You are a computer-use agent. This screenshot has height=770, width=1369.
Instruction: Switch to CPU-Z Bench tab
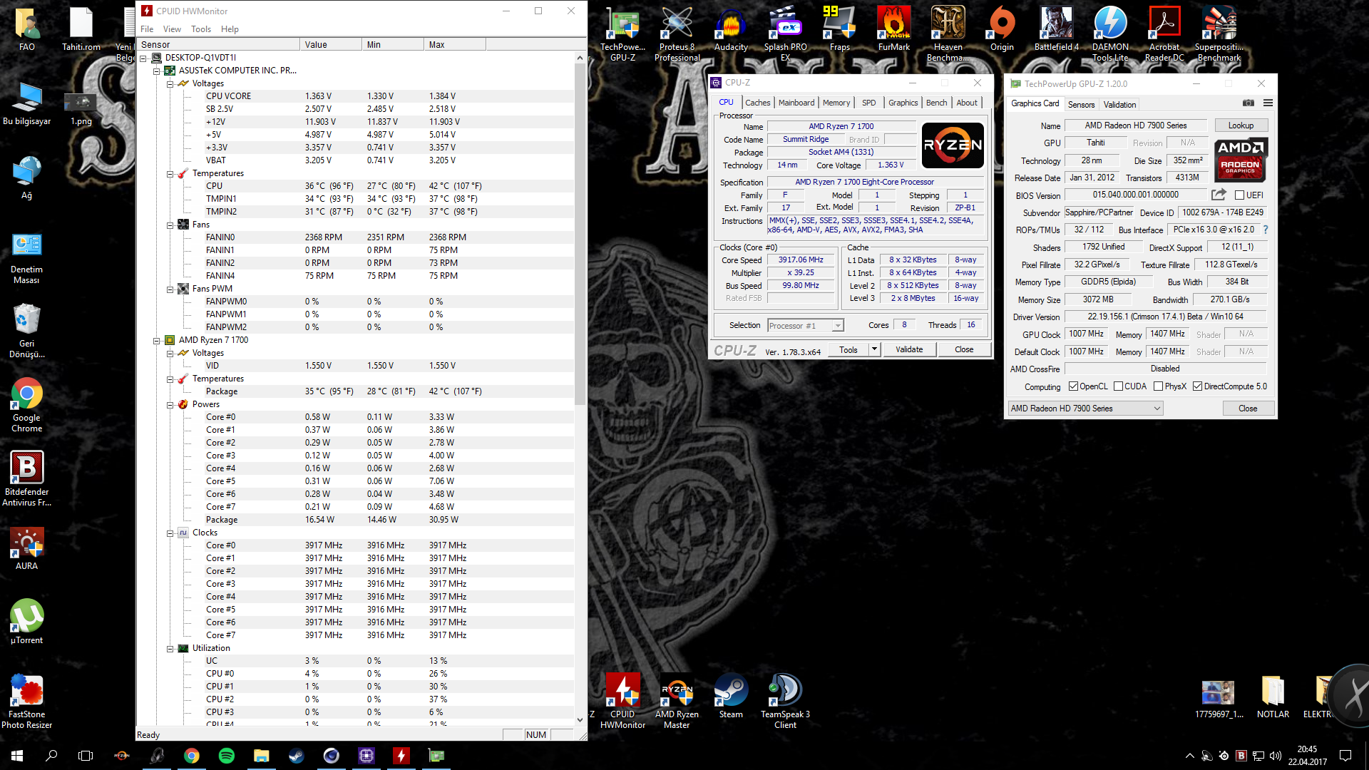(x=936, y=103)
